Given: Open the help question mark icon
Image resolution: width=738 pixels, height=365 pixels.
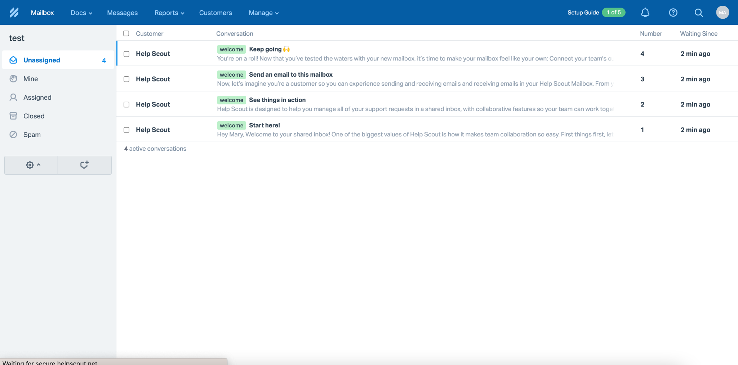Looking at the screenshot, I should point(673,13).
